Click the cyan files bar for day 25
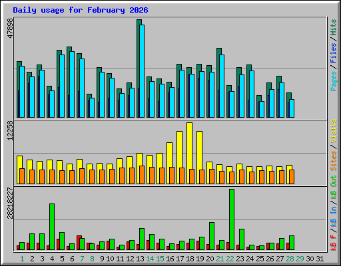The image size is (341, 266). click(262, 110)
